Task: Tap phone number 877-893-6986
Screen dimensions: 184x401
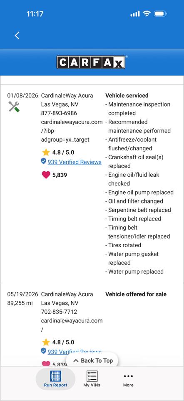Action: point(59,113)
